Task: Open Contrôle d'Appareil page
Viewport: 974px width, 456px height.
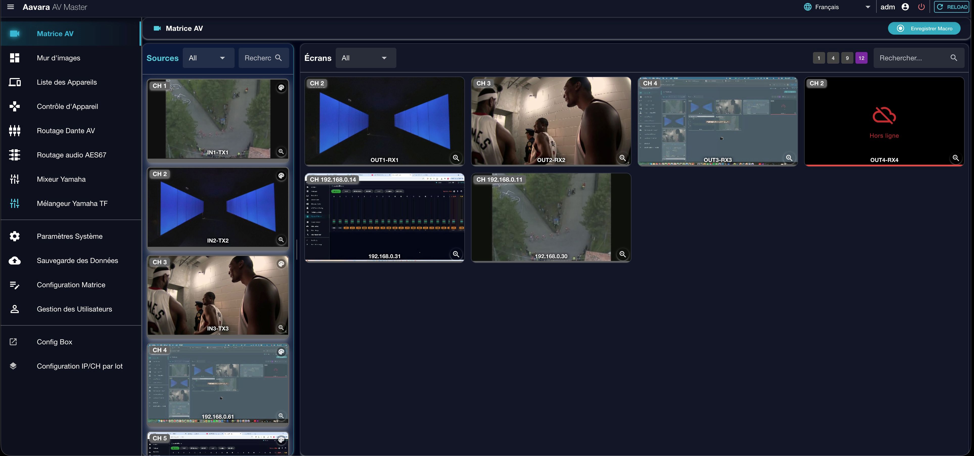Action: (71, 107)
